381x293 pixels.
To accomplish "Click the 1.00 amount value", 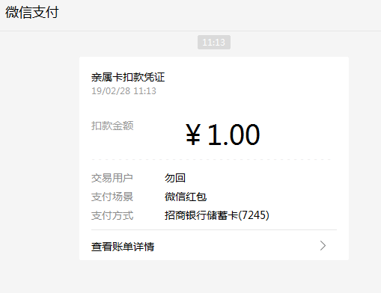I will pyautogui.click(x=234, y=135).
